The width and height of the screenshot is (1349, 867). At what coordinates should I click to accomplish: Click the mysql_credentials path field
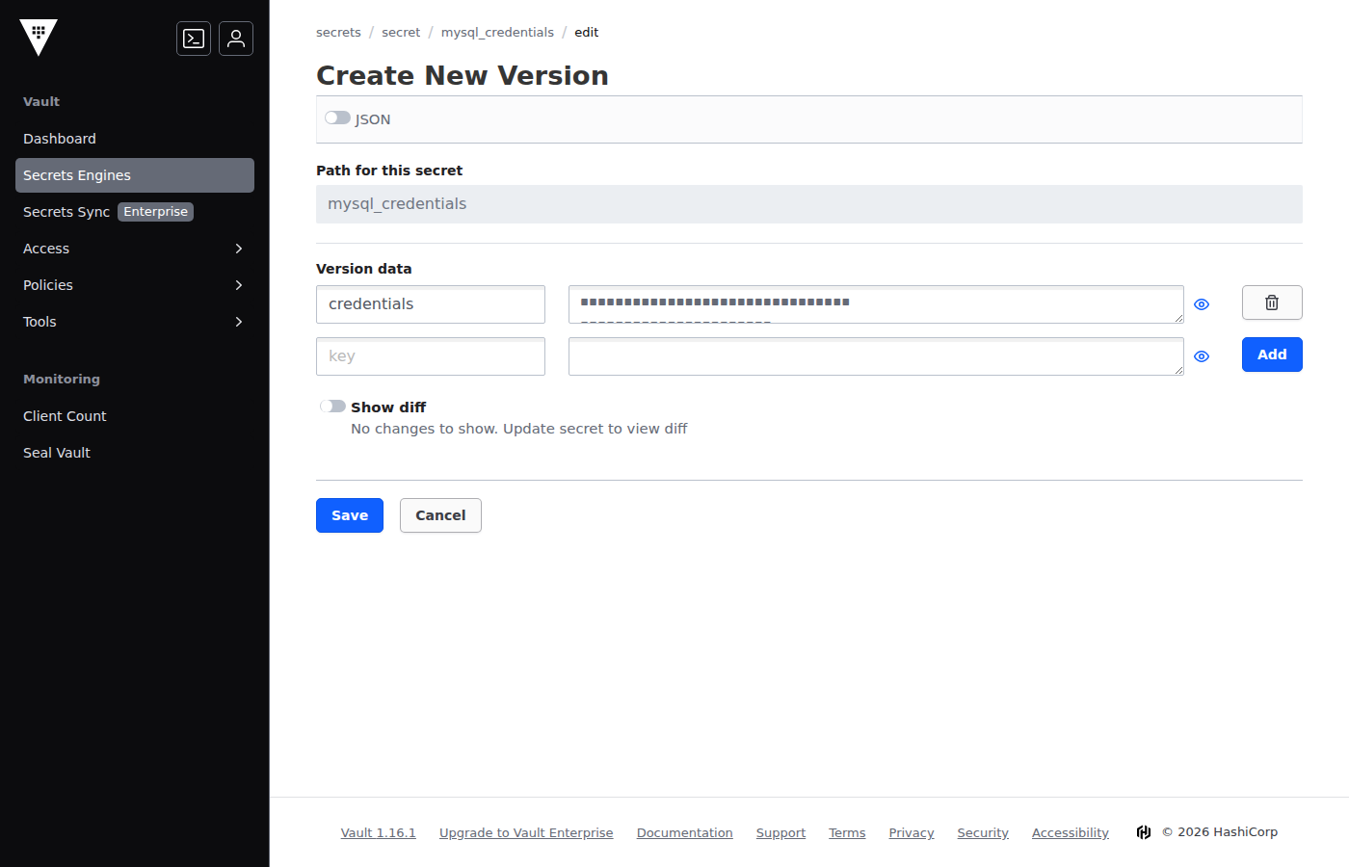click(x=809, y=204)
